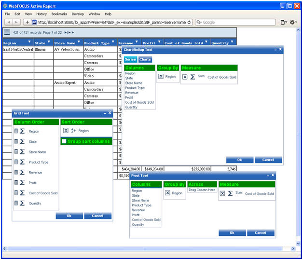
Task: Click Ok in the Grid Tool
Action: click(69, 216)
